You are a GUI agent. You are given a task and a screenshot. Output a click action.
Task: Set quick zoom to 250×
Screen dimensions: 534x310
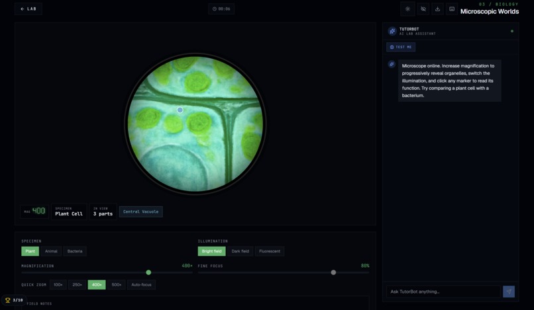[77, 284]
